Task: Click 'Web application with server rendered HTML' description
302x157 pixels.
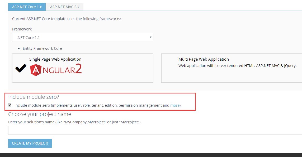Action: (237, 66)
